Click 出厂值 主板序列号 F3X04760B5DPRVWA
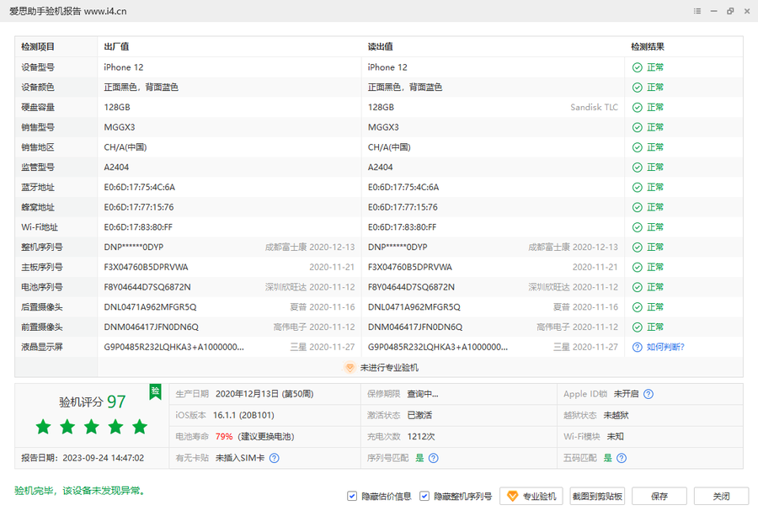758x516 pixels. point(146,267)
